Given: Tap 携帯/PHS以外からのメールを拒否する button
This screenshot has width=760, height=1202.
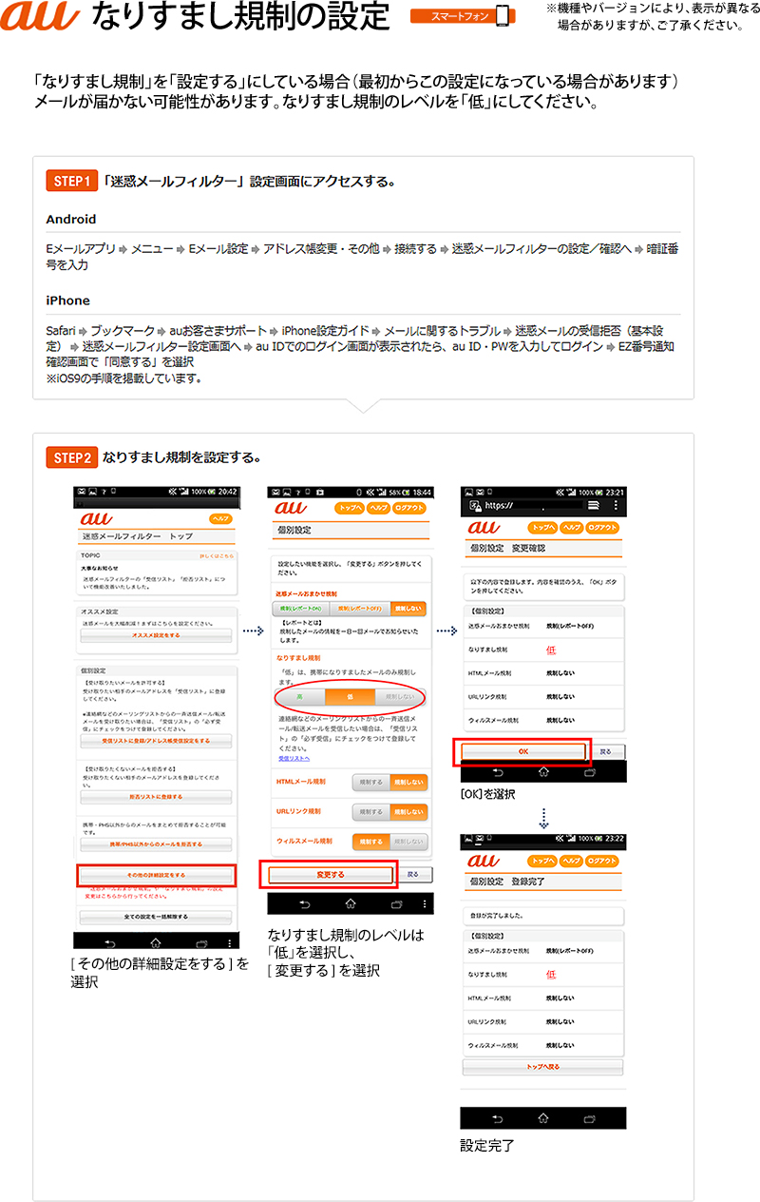Looking at the screenshot, I should coord(155,844).
